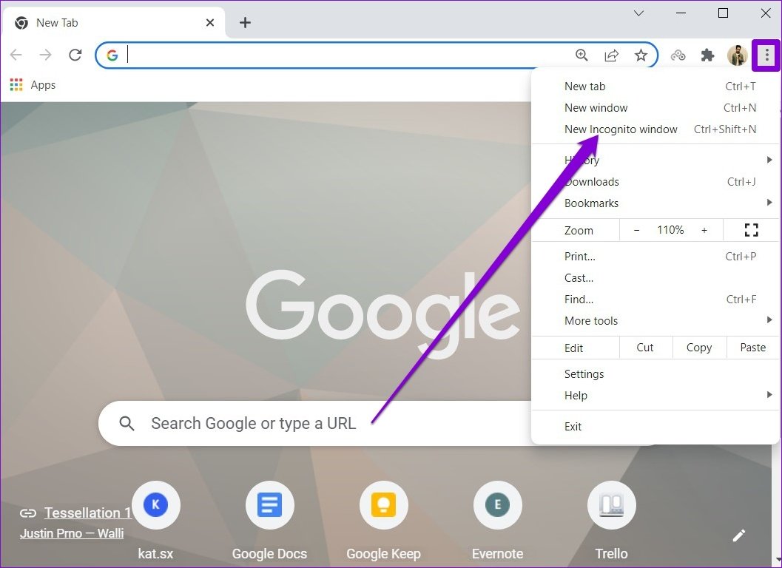Screen dimensions: 782x568
Task: Open the Google Docs shortcut
Action: click(269, 521)
